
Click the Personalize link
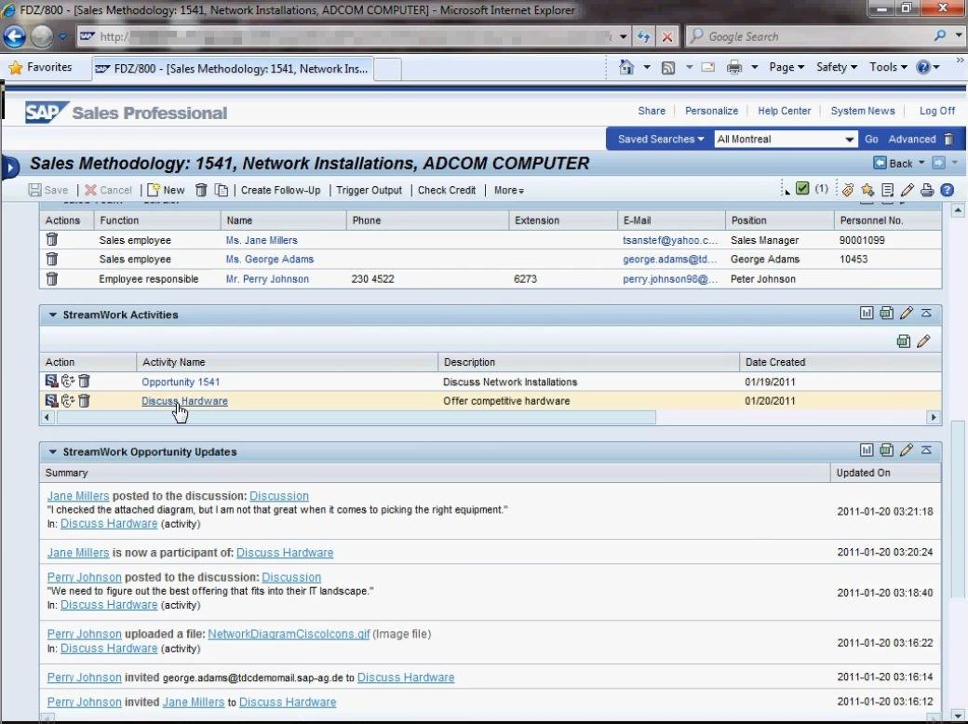coord(711,111)
